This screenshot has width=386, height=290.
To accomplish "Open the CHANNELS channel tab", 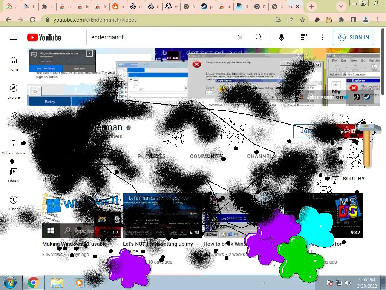I will pos(261,156).
